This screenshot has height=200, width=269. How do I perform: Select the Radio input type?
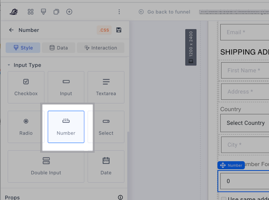tap(26, 126)
